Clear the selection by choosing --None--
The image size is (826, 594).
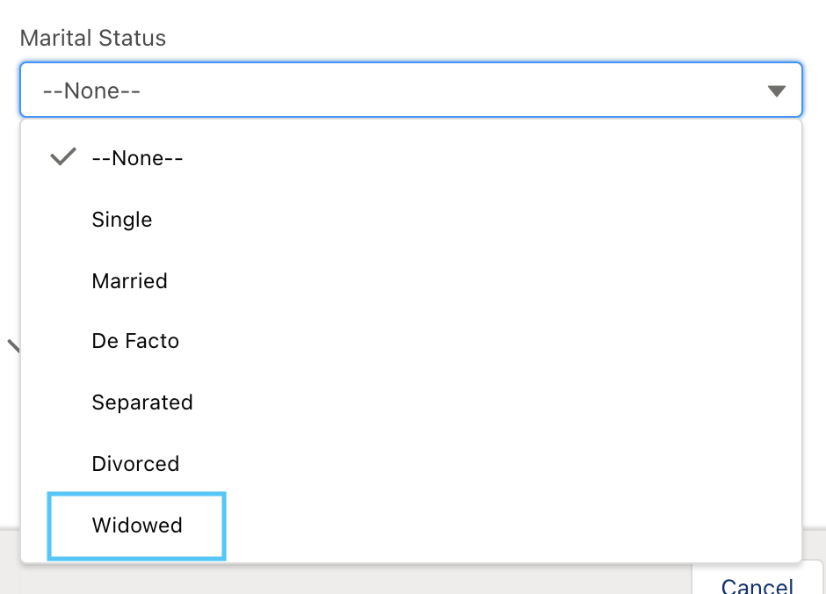(x=137, y=158)
